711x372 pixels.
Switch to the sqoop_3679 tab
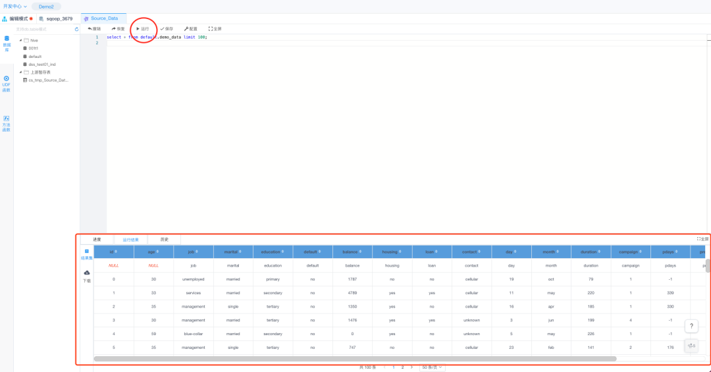[x=59, y=18]
